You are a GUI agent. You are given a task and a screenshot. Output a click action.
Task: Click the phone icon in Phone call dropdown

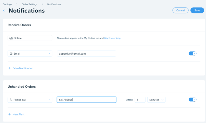pos(11,100)
